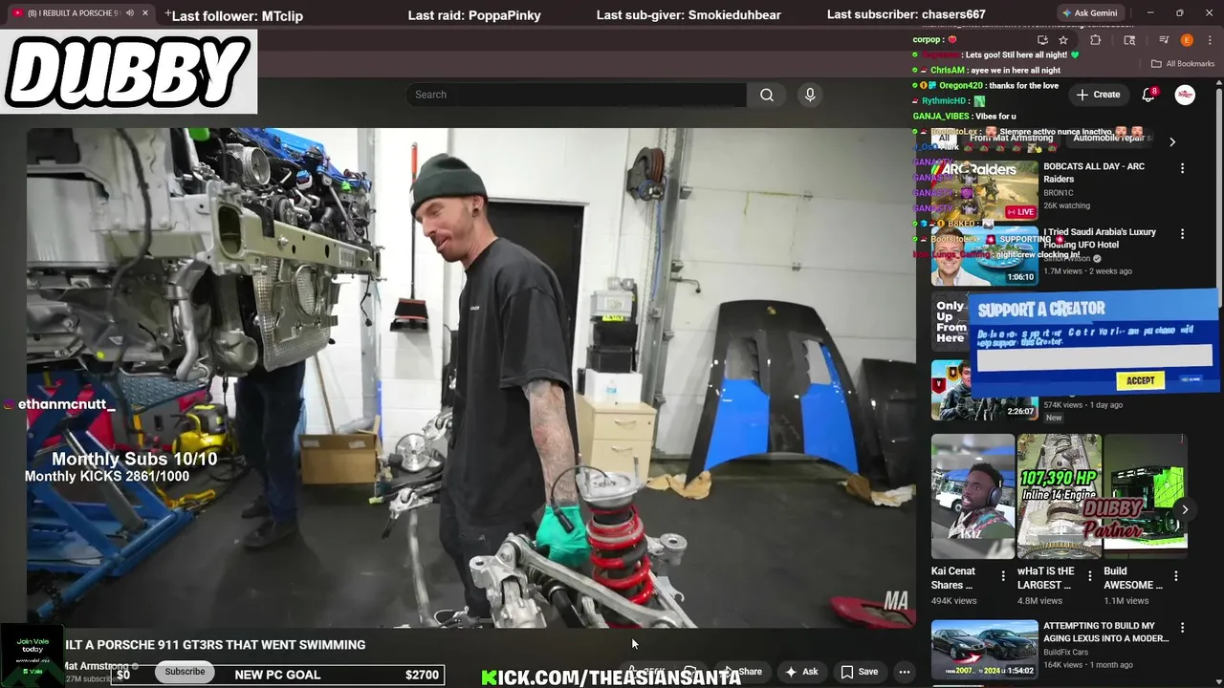Select the I REBUILT A PORSCHE browser tab
The height and width of the screenshot is (688, 1224).
(78, 13)
